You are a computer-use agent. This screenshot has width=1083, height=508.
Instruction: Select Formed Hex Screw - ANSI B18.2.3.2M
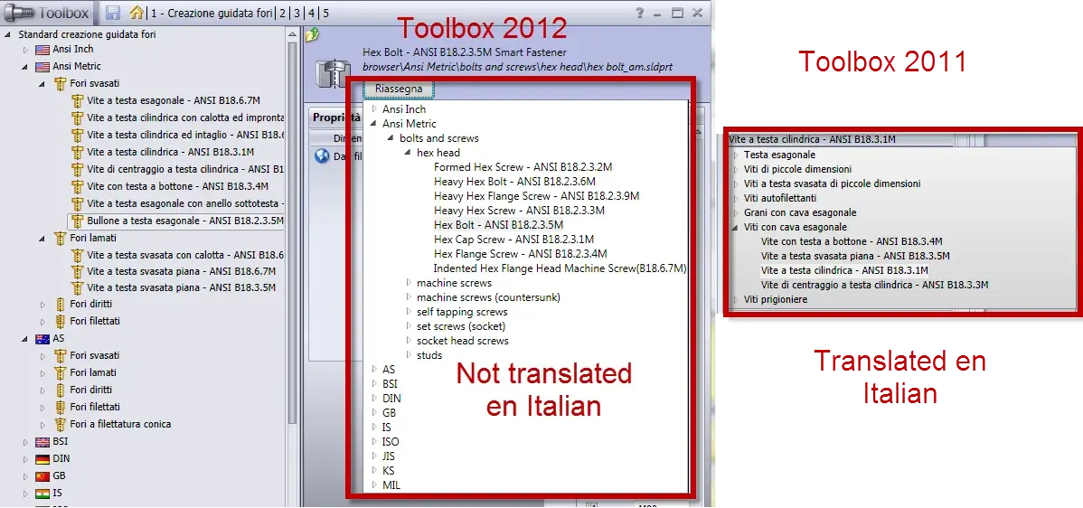tap(523, 167)
